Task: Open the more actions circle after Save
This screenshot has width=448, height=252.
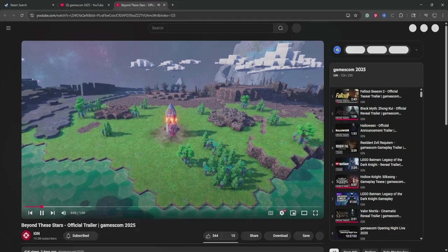Action: click(x=320, y=236)
